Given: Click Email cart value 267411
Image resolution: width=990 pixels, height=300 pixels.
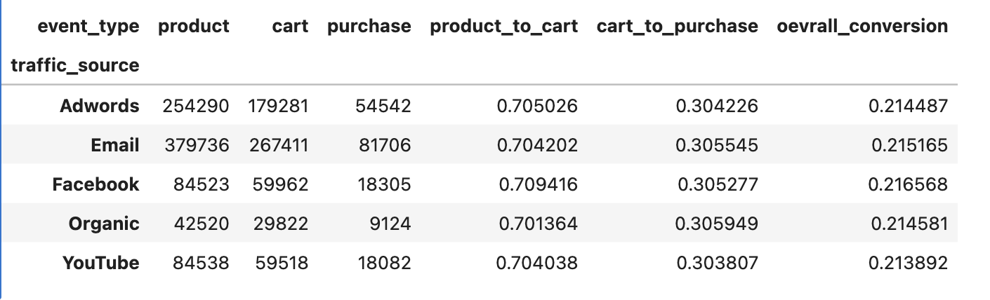Looking at the screenshot, I should 278,145.
